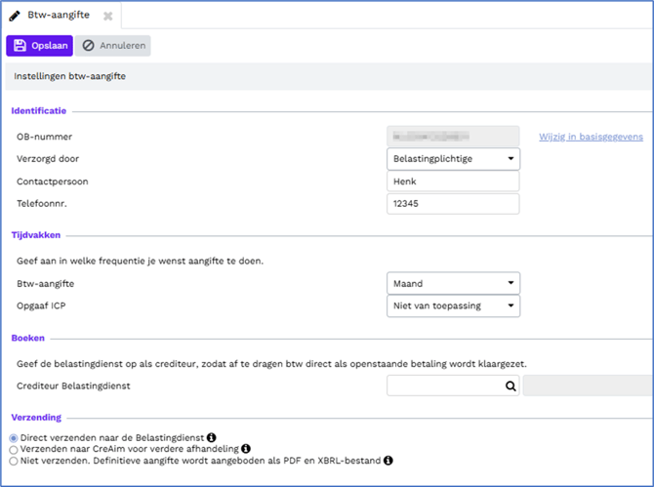654x487 pixels.
Task: Click the Contactpersoon input field
Action: (453, 182)
